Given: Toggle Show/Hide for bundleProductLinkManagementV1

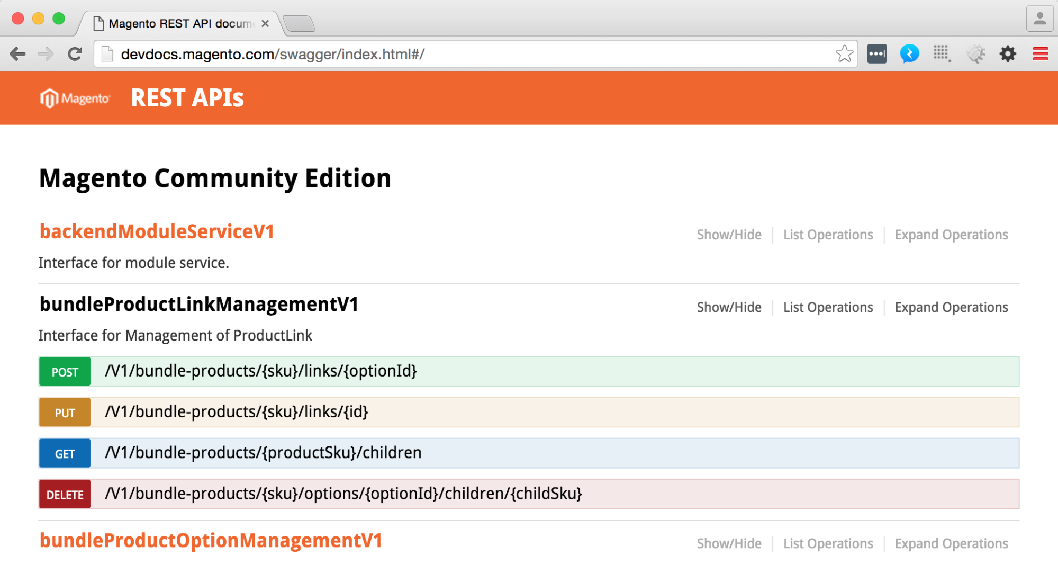Looking at the screenshot, I should (x=729, y=307).
